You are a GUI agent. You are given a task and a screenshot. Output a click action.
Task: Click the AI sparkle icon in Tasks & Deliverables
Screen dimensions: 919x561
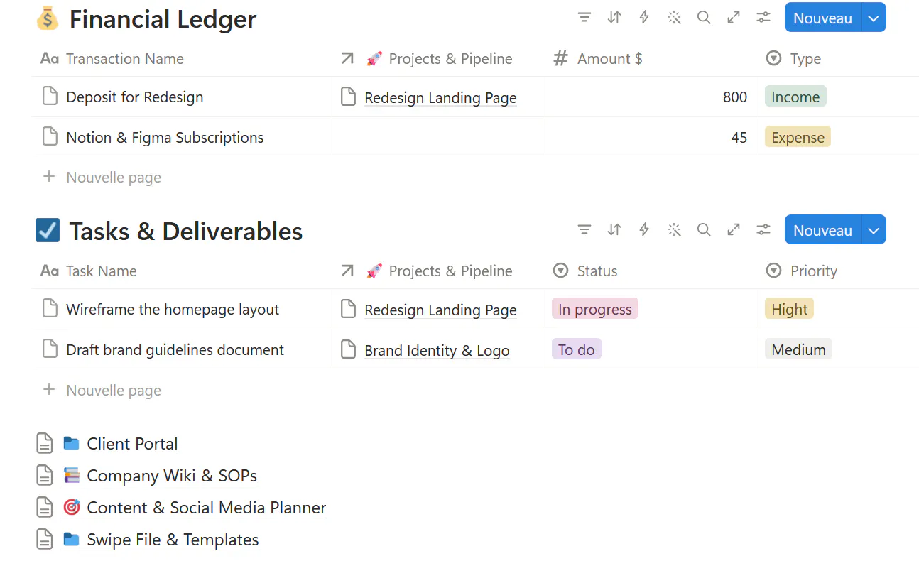[x=674, y=229]
